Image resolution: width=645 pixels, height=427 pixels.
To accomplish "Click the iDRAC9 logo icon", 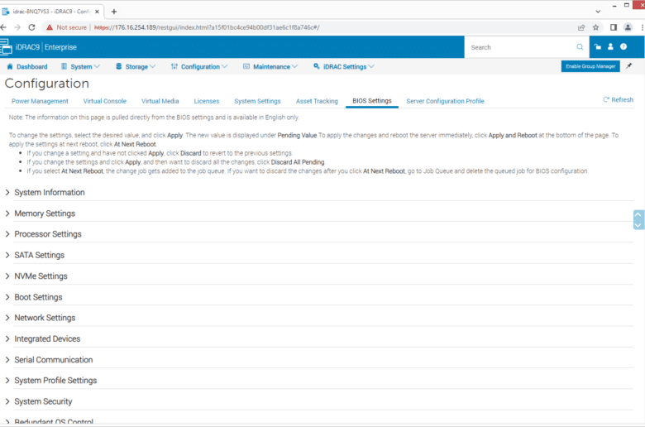I will click(x=6, y=46).
